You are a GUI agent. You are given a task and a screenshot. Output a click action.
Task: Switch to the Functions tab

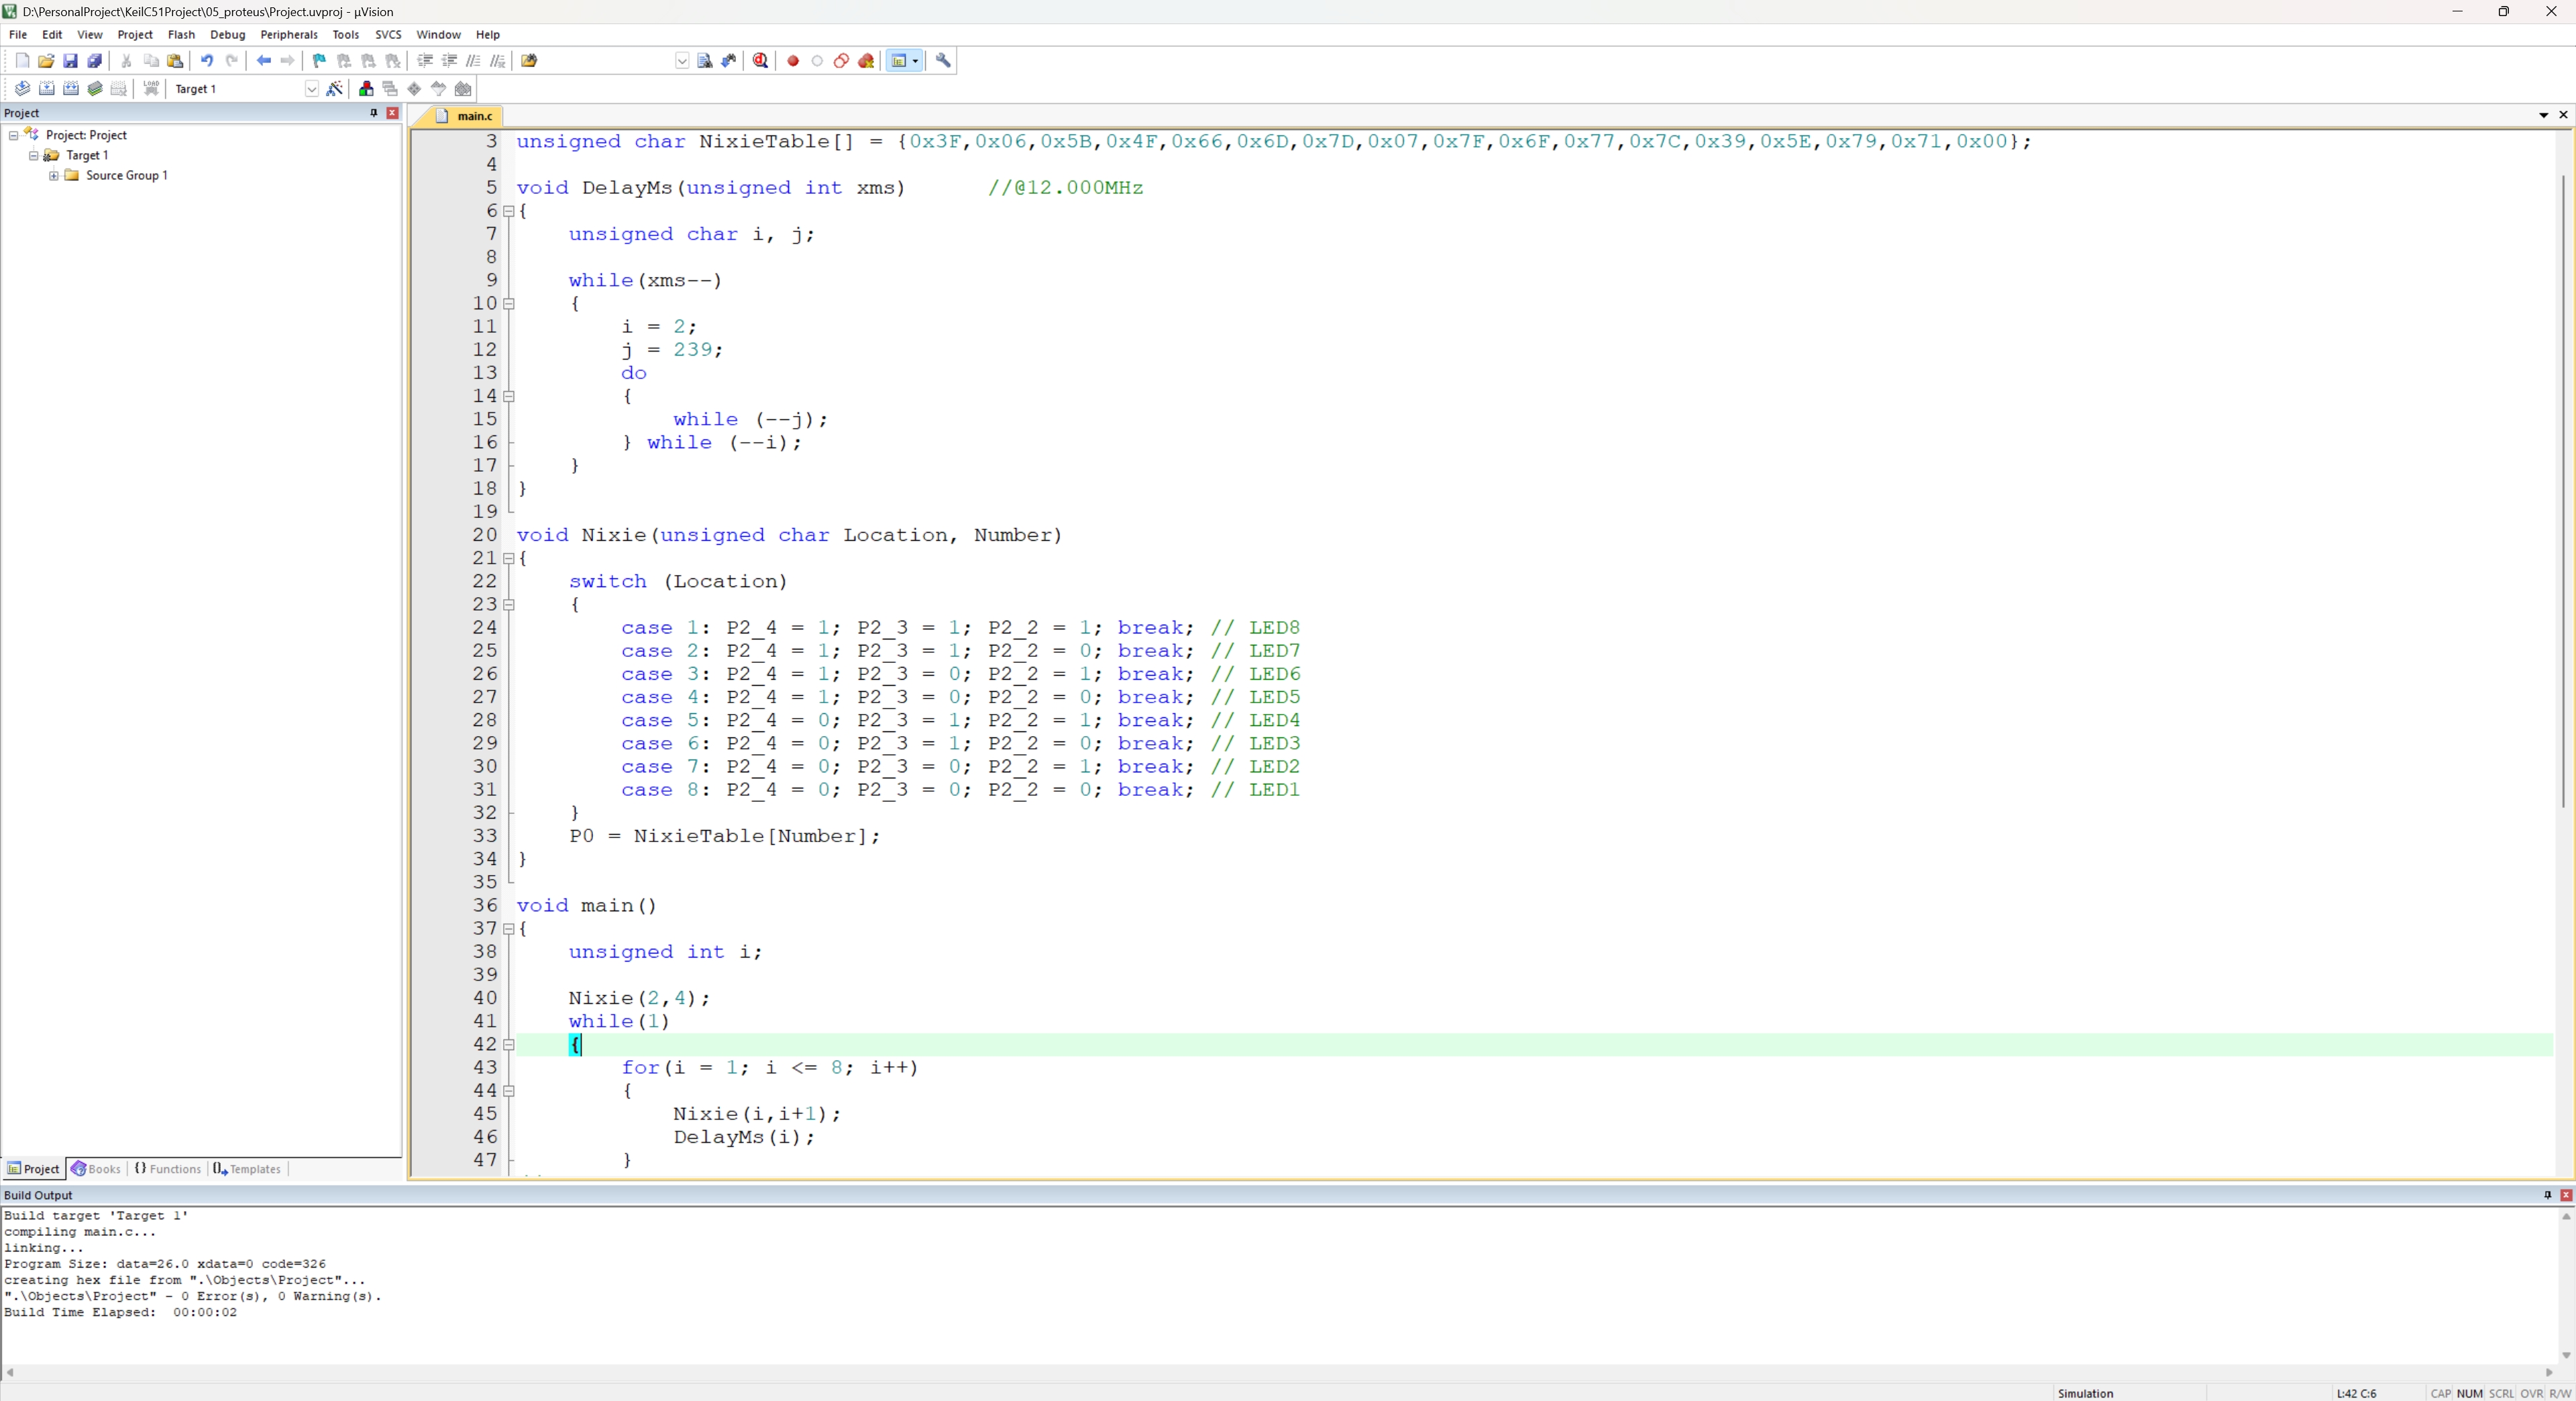point(168,1169)
